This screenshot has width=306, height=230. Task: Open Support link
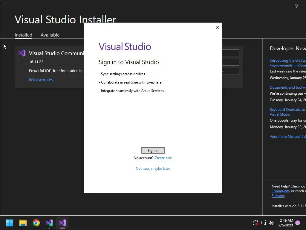278,196
